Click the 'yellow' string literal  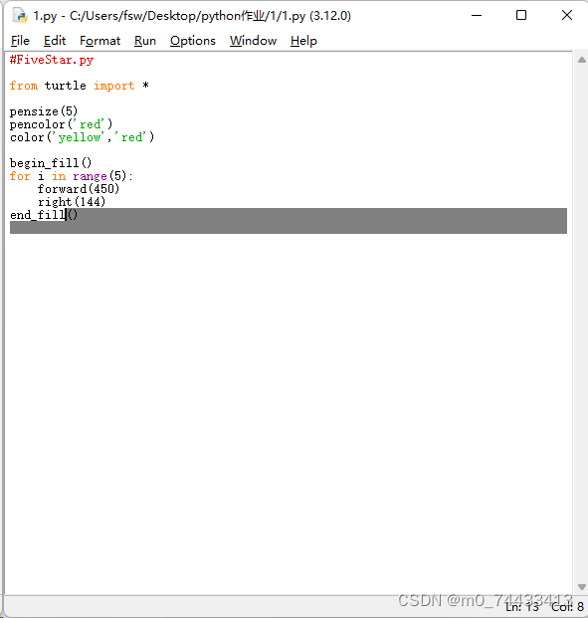(x=78, y=137)
